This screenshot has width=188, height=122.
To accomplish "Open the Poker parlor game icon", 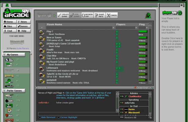I will [x=9, y=110].
